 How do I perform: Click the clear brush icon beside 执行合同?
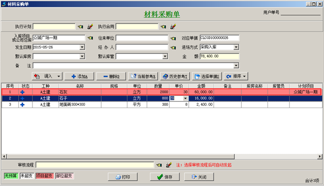point(173,27)
